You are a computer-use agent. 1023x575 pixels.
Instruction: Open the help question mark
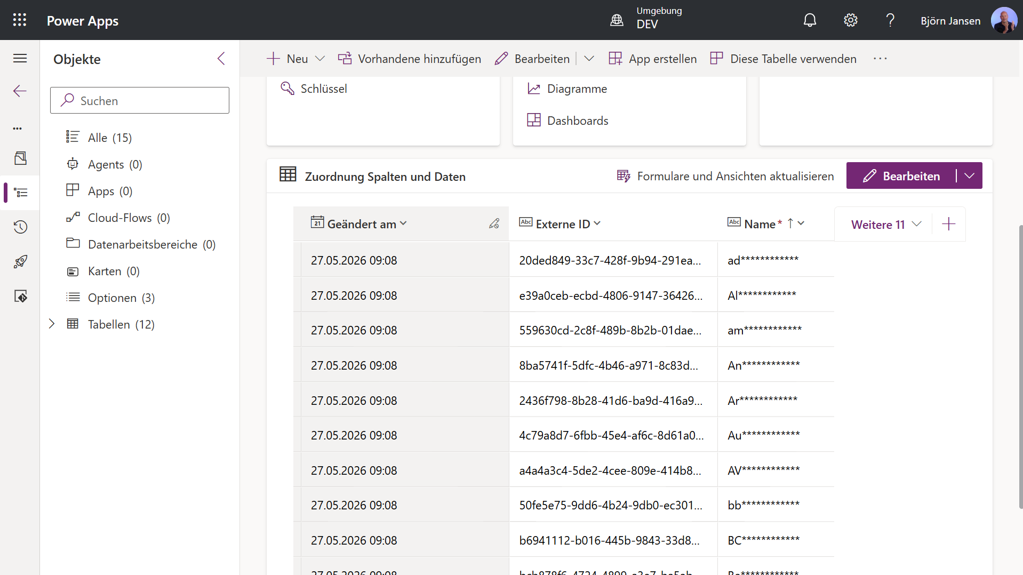(x=890, y=20)
